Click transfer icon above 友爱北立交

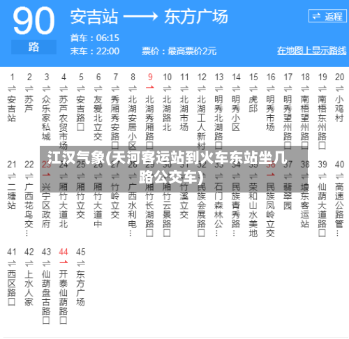[x=98, y=89]
